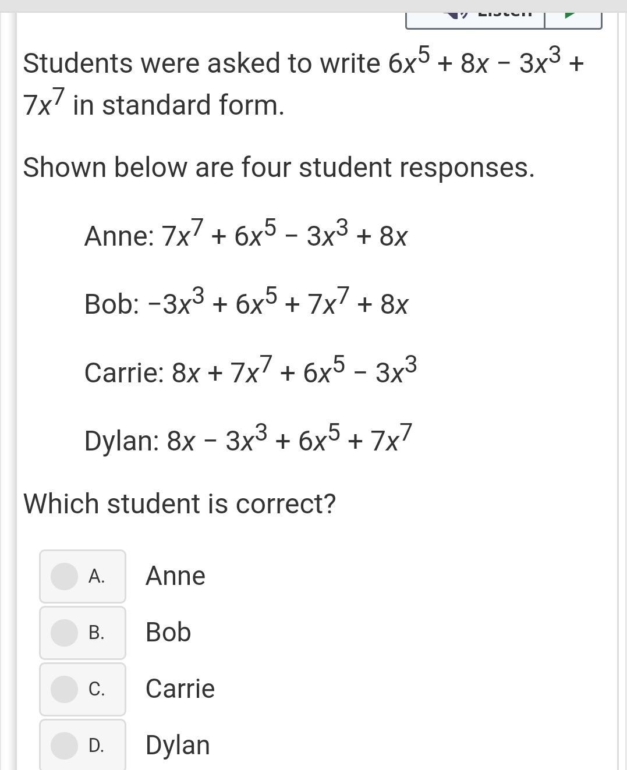Click the "D." letter label
This screenshot has width=627, height=770.
[x=97, y=746]
